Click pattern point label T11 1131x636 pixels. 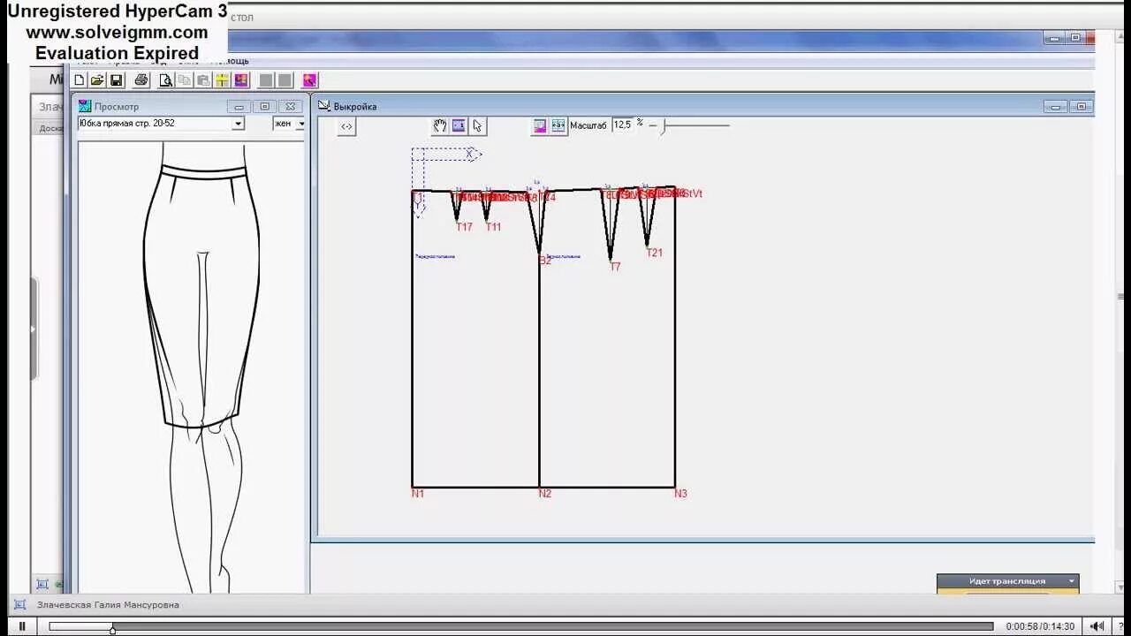pos(493,227)
